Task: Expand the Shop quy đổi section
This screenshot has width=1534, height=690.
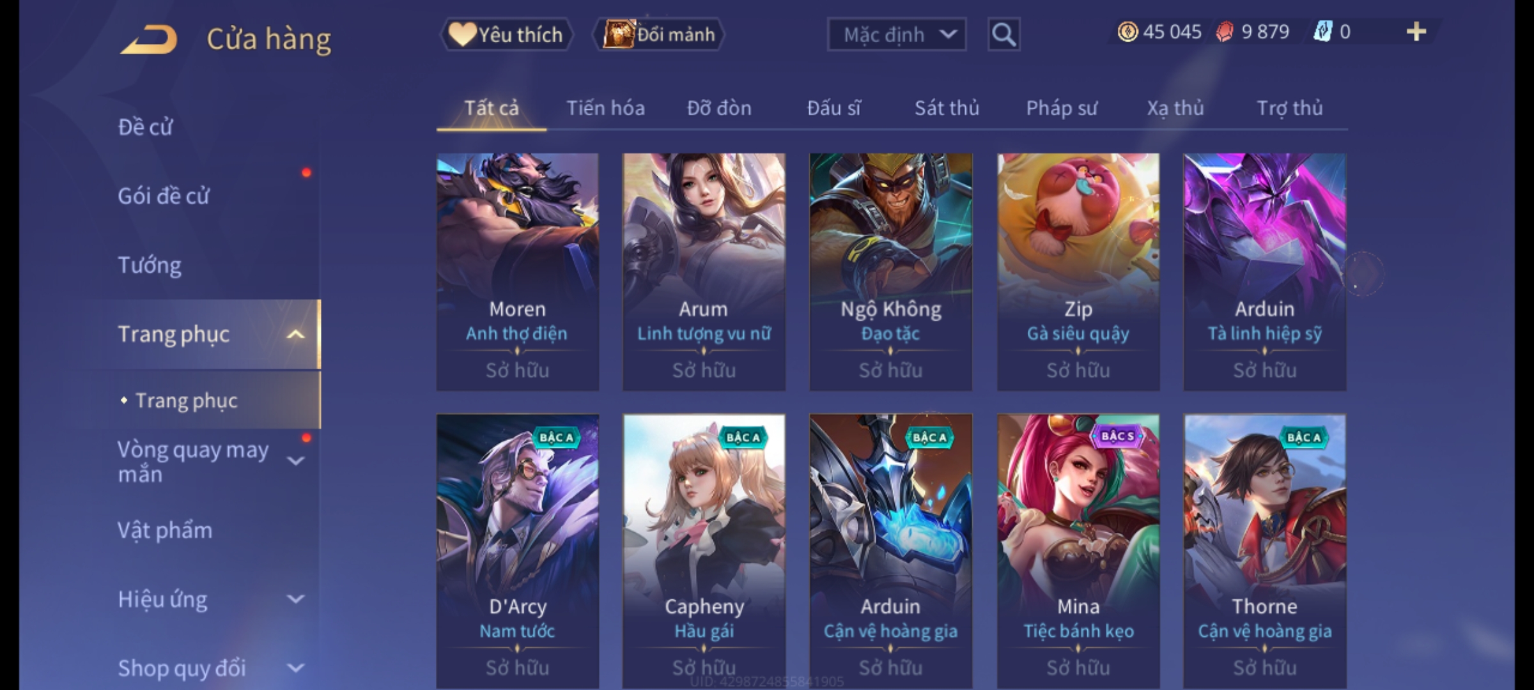Action: pyautogui.click(x=295, y=668)
